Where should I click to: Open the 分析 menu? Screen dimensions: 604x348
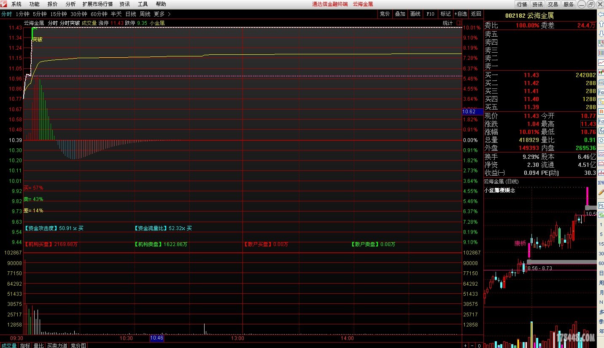click(x=70, y=4)
